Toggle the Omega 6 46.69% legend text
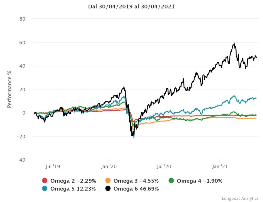Viewport: 263px width, 202px height. point(136,189)
